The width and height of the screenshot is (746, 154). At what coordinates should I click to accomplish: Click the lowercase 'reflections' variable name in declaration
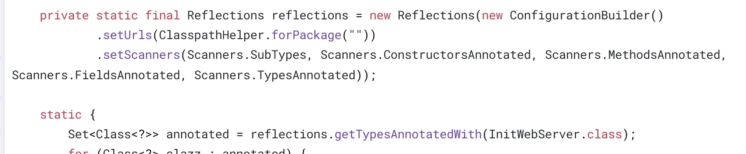point(310,16)
